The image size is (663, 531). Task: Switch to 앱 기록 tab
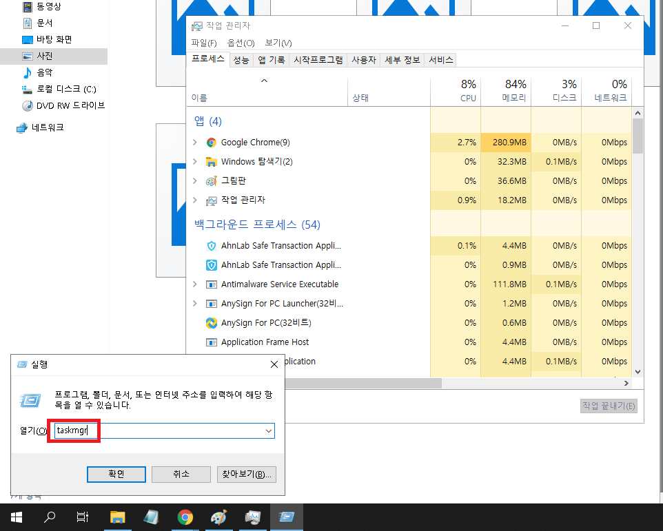click(x=272, y=60)
